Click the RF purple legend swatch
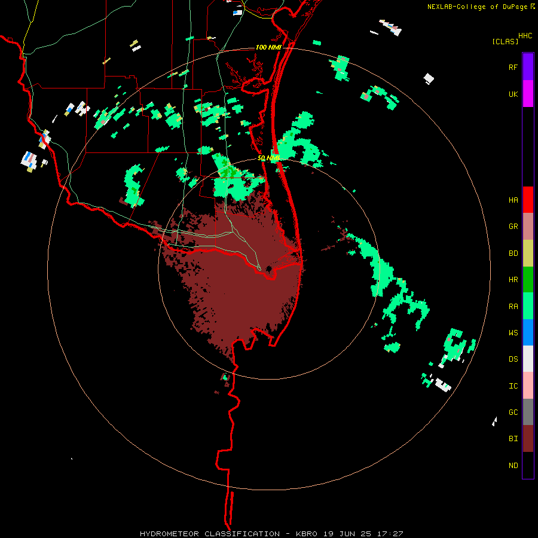 (x=528, y=67)
